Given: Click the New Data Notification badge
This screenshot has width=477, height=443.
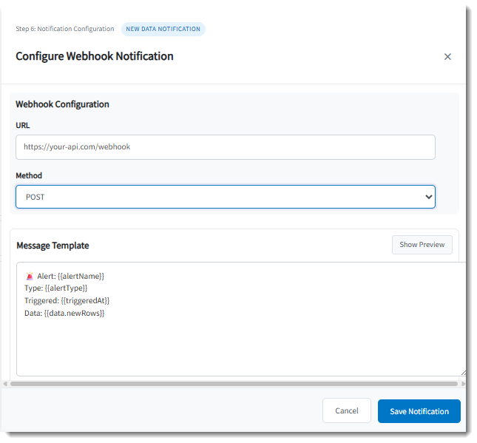Looking at the screenshot, I should coord(163,29).
